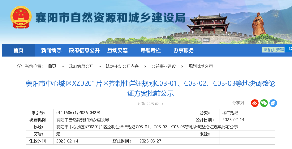The image size is (292, 149).
Task: Go to 首页 breadcrumb link
Action: 52,66
